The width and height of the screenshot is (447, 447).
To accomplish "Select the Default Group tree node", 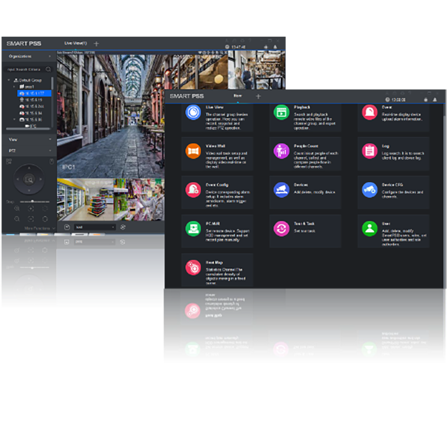I will 28,80.
